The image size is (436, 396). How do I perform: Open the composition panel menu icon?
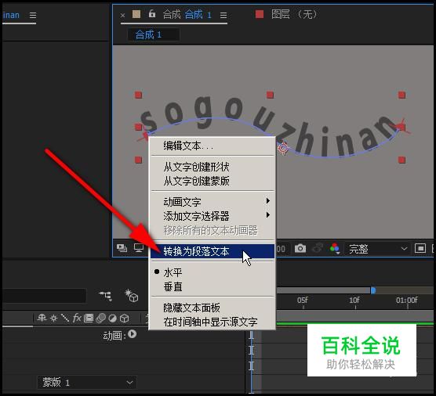click(x=223, y=15)
